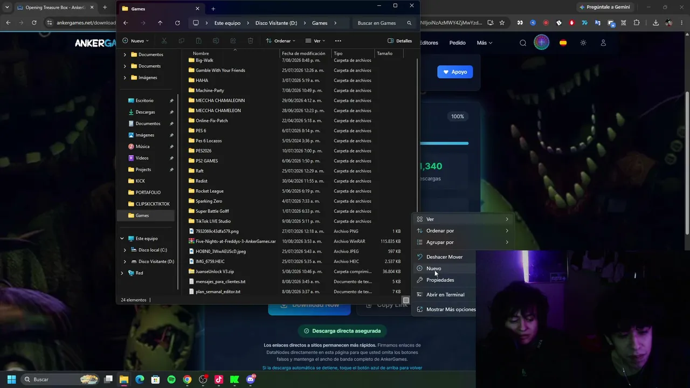Select the mensajes_para_clientes.txt file
Viewport: 690px width, 388px height.
[220, 282]
